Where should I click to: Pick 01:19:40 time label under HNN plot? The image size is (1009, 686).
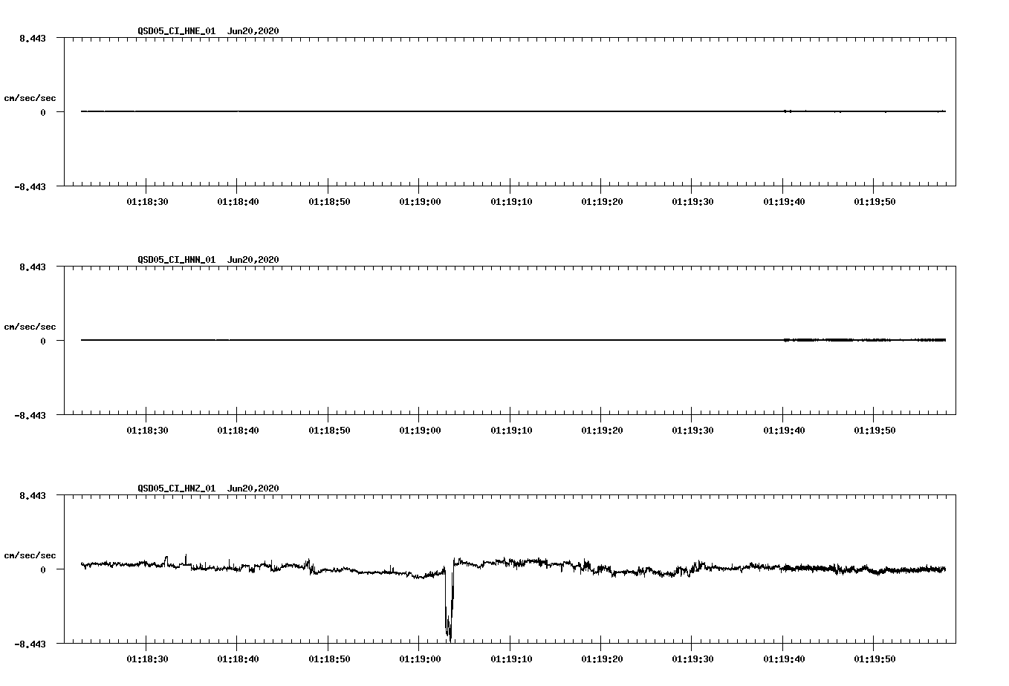click(x=784, y=431)
